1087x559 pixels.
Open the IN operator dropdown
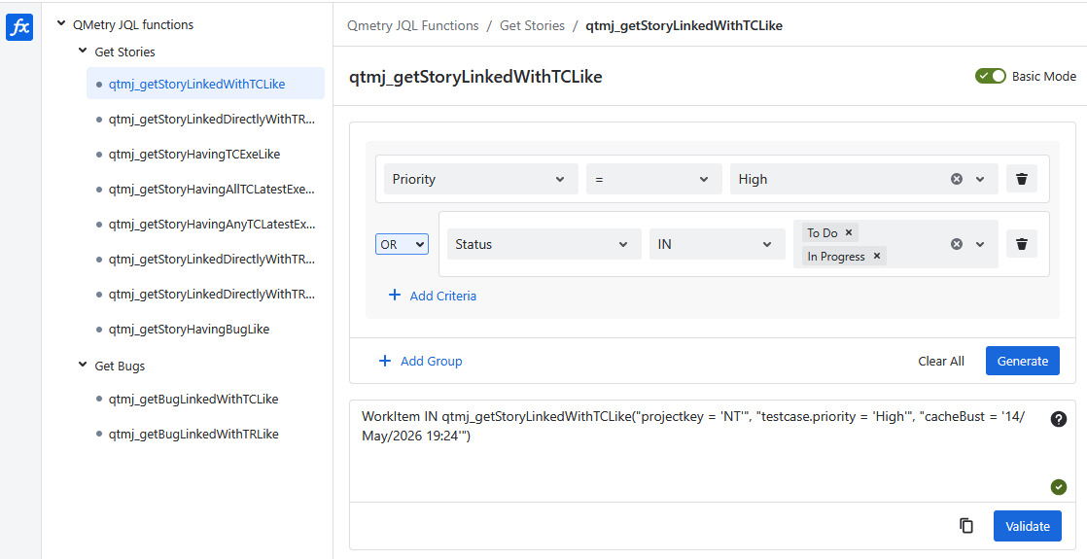(717, 244)
